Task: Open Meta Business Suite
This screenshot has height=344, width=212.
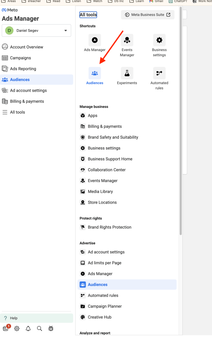Action: 147,14
